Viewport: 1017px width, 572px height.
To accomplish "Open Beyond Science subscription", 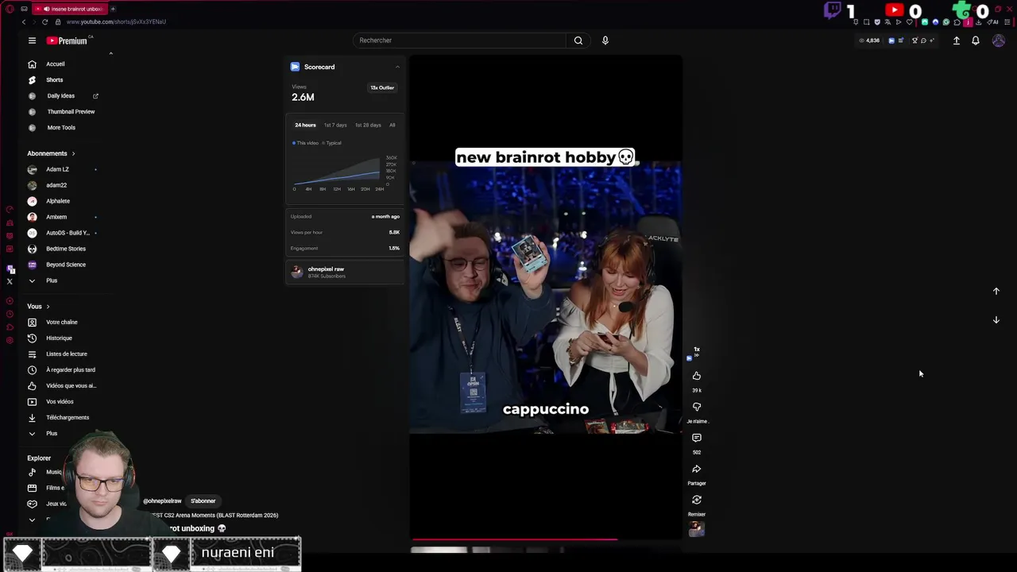I will (65, 265).
